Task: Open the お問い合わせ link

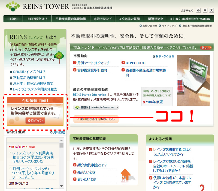Action: pos(150,26)
